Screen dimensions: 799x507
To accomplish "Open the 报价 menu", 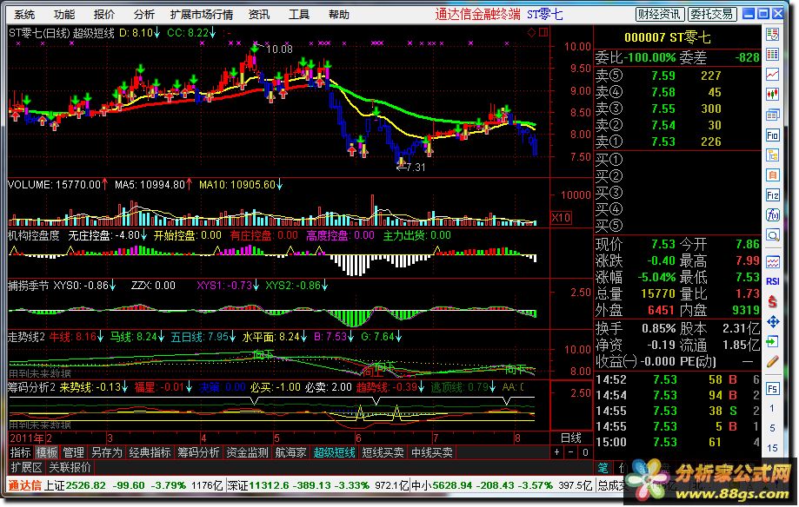I will 104,15.
